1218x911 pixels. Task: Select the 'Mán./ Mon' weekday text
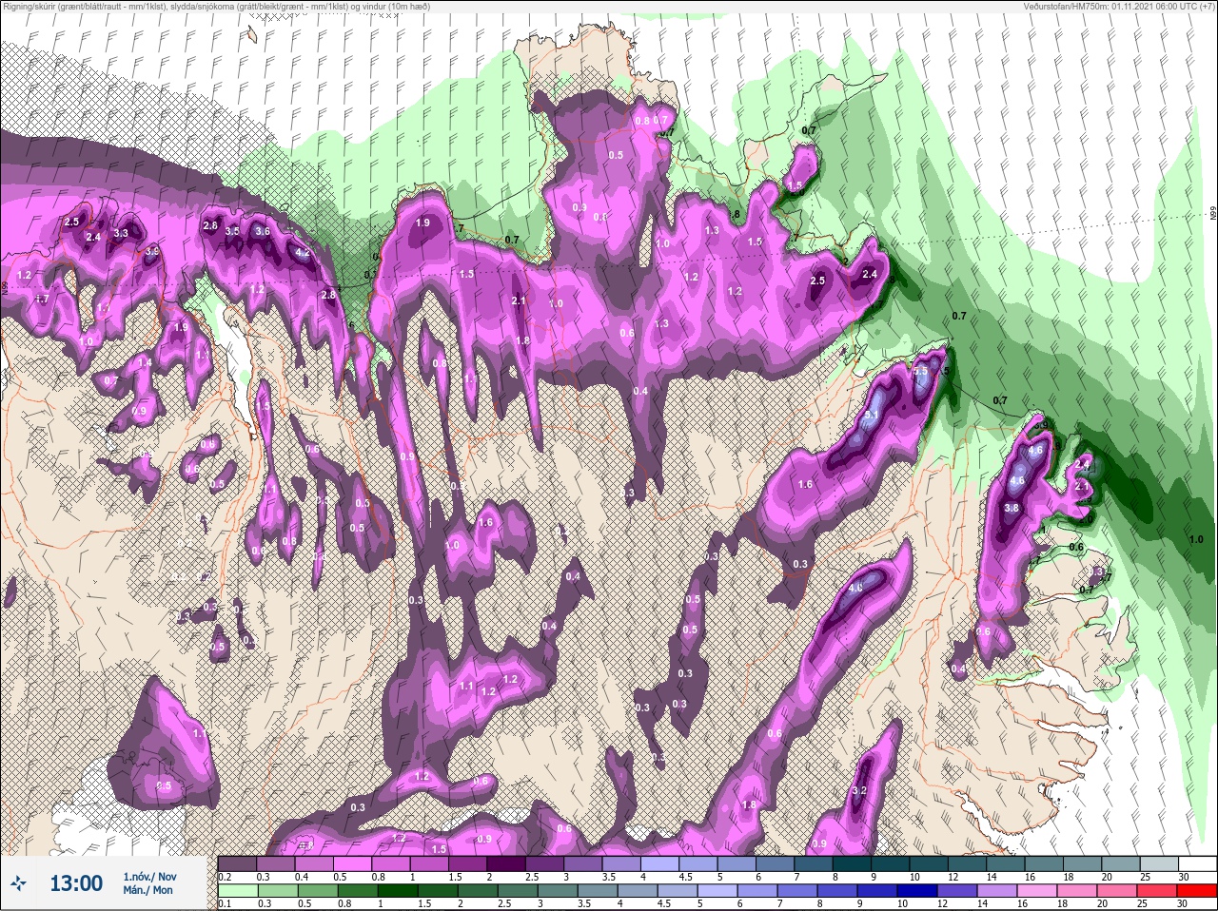coord(147,891)
